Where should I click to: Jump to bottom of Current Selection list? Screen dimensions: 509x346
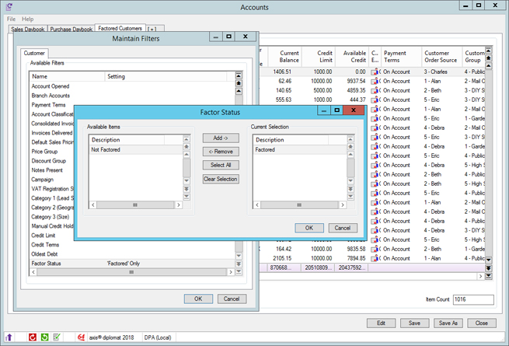click(350, 197)
